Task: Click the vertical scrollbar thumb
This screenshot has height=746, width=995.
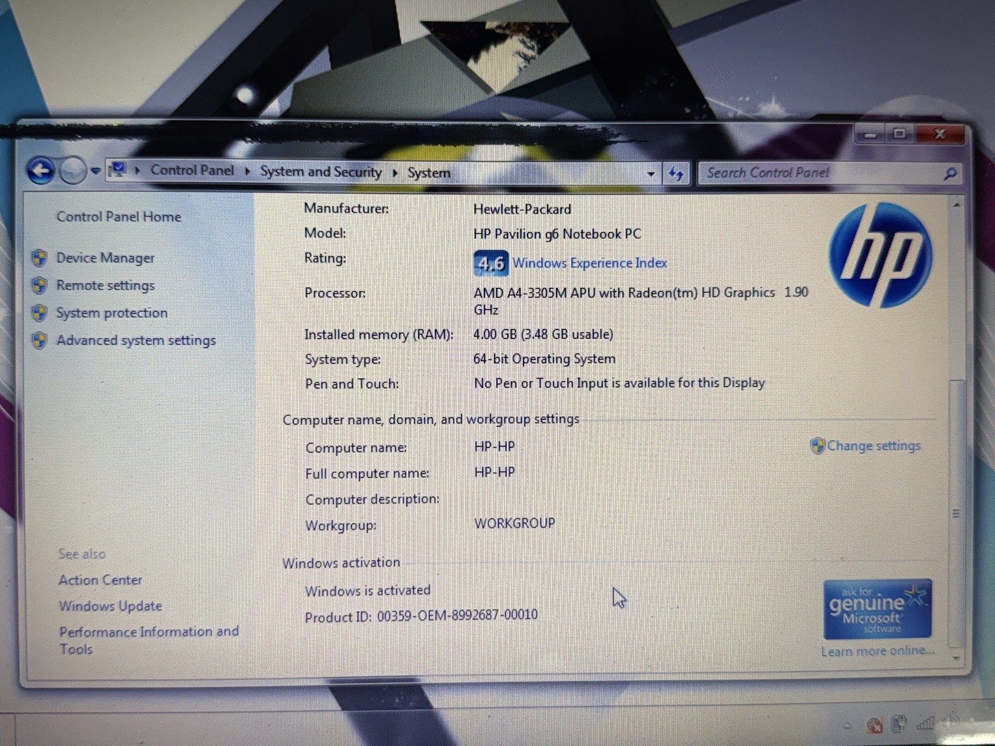Action: (956, 513)
